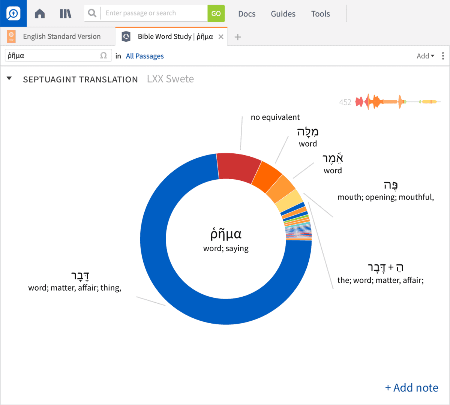Switch to English Standard Version tab
Image resolution: width=450 pixels, height=405 pixels.
(x=61, y=37)
